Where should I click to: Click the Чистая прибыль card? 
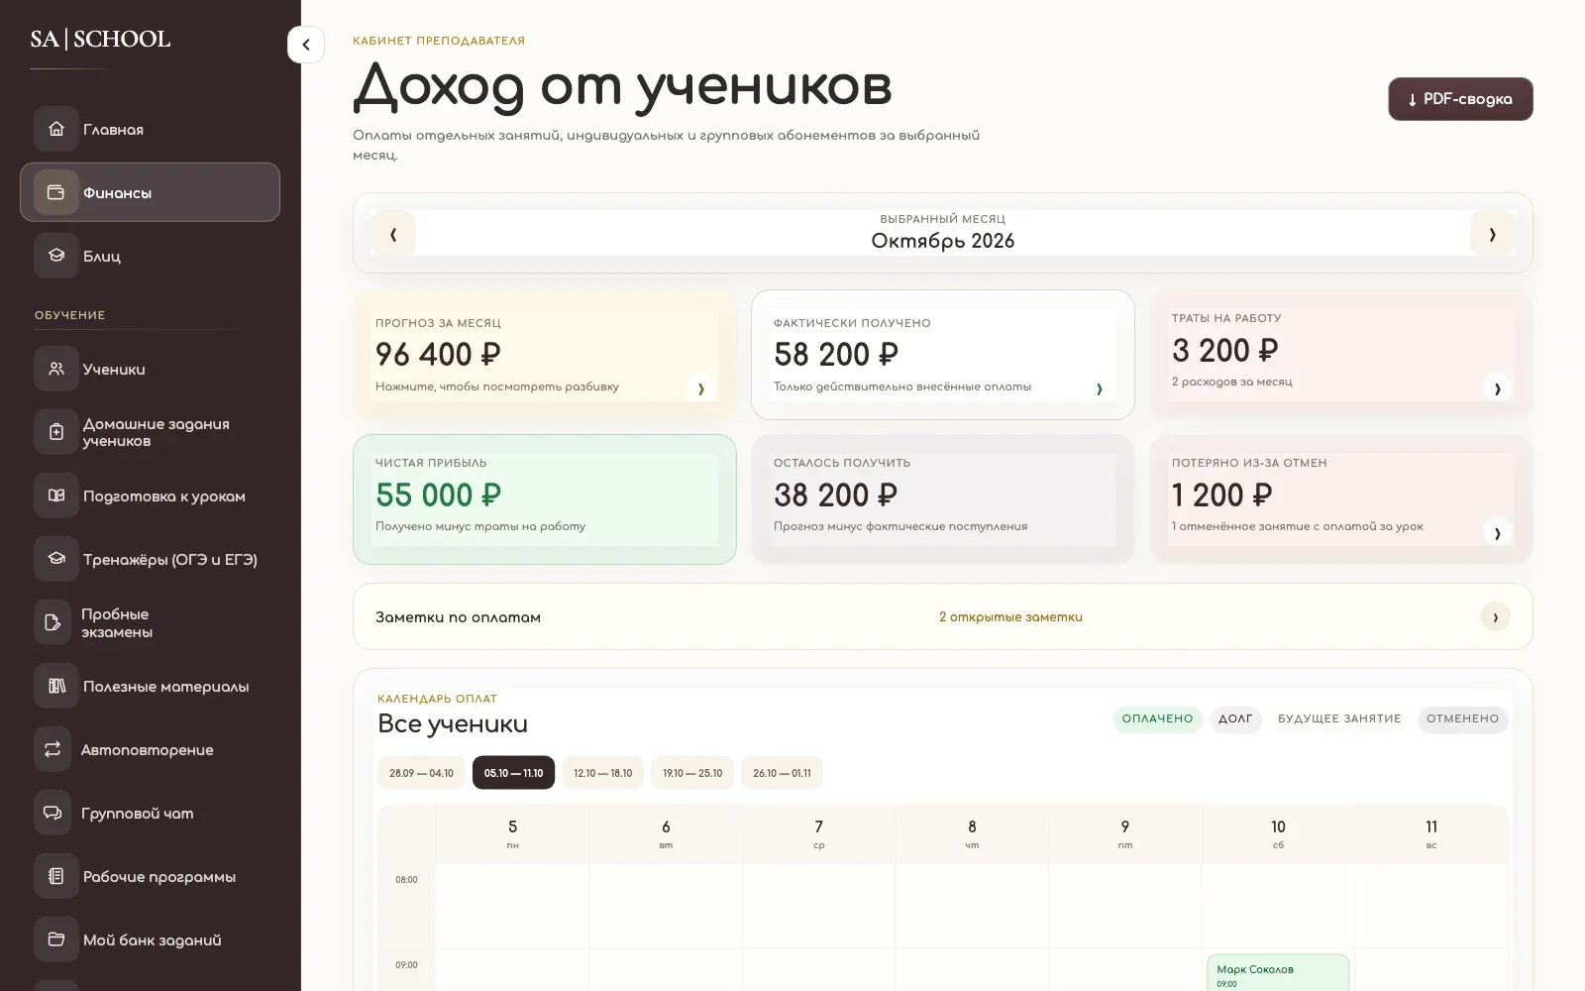(545, 499)
